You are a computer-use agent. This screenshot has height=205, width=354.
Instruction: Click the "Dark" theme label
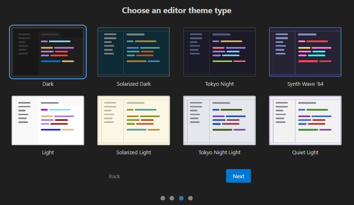[x=48, y=84]
